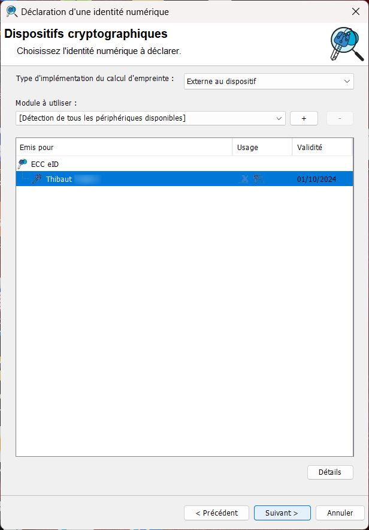Expand the module detection combo box arrow

tap(279, 118)
